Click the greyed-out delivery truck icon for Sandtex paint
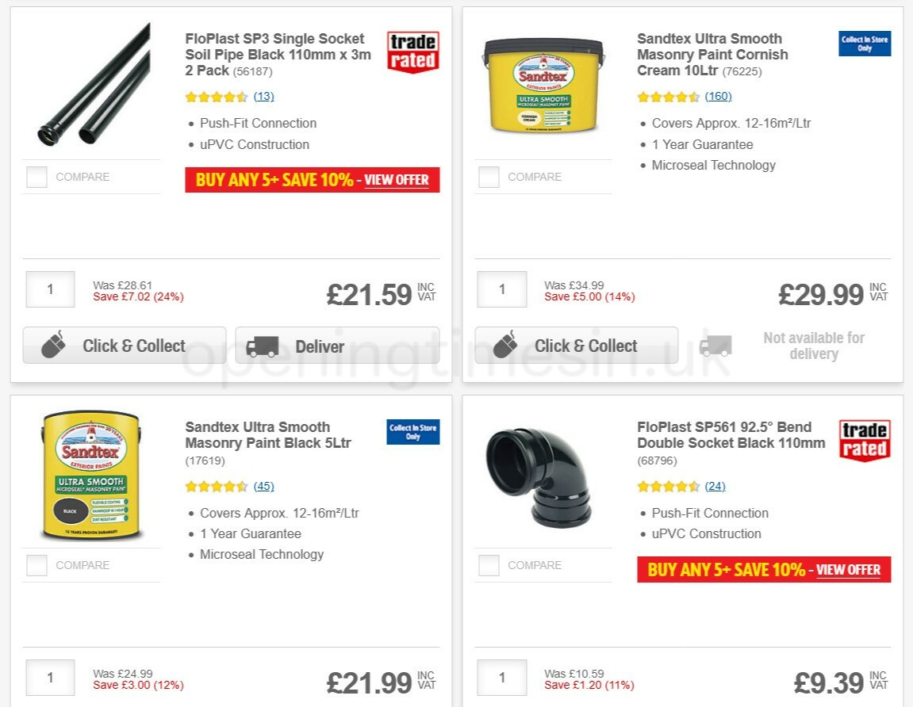Viewport: 913px width, 707px height. [715, 346]
